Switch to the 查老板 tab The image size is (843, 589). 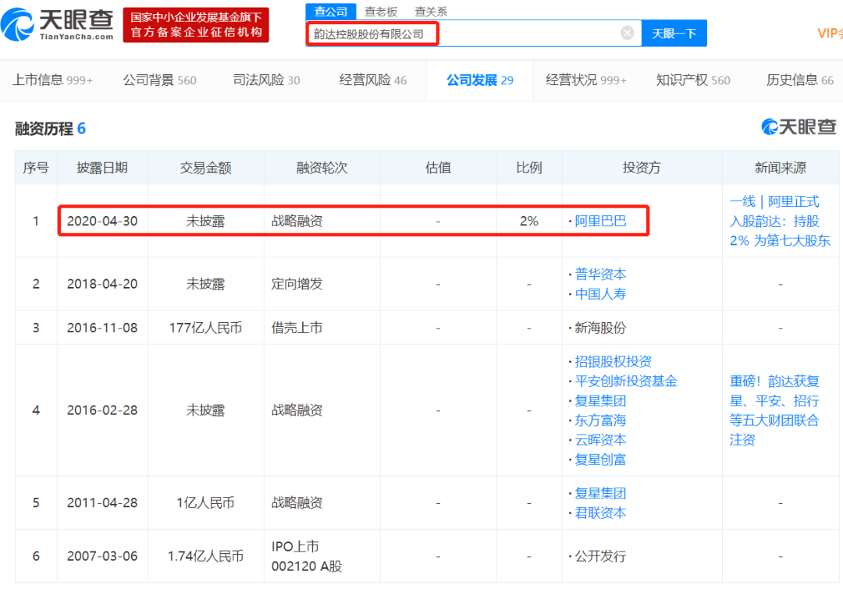pos(379,11)
